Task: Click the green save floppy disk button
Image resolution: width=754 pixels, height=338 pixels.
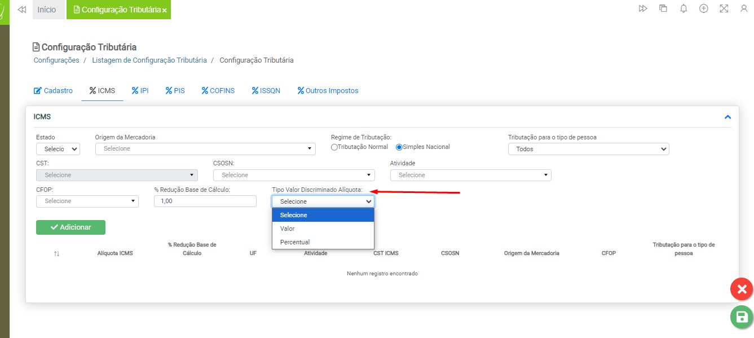Action: 742,317
